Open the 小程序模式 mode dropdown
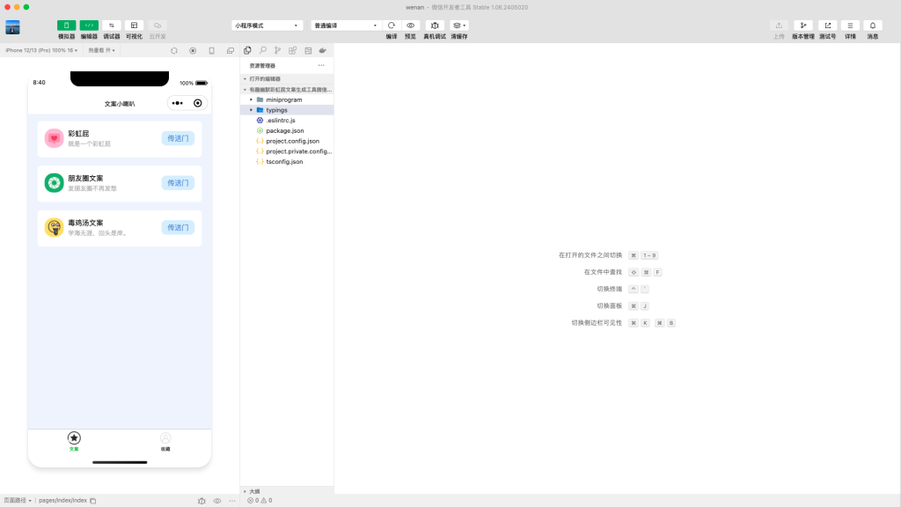901x507 pixels. point(267,26)
